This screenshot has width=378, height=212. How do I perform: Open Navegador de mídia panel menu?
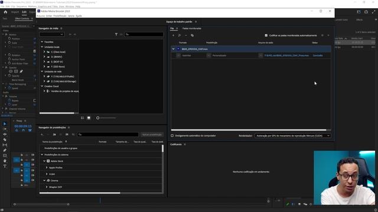[61, 28]
